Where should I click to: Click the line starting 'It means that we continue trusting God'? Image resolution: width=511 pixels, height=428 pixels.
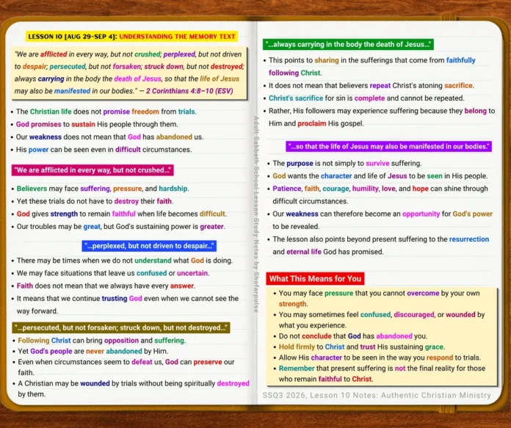[x=128, y=299]
